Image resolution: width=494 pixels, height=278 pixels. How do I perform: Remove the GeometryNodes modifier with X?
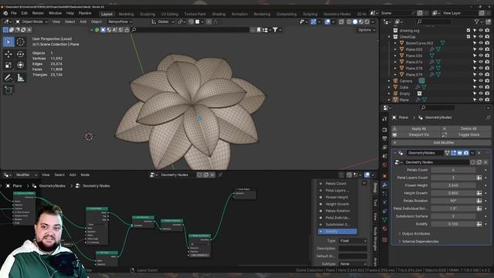point(479,153)
